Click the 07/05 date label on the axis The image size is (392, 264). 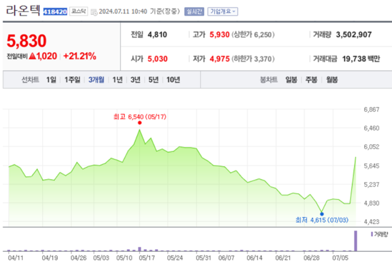pyautogui.click(x=340, y=258)
